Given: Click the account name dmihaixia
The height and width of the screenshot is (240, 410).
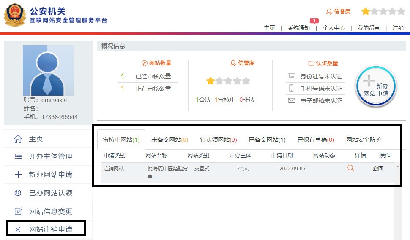Looking at the screenshot, I should click(54, 100).
